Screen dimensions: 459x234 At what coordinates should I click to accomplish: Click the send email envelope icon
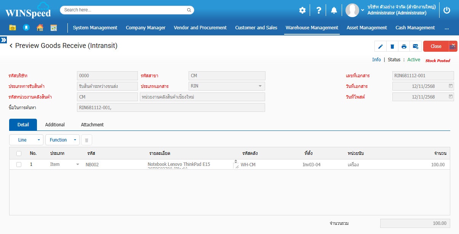[x=416, y=46]
